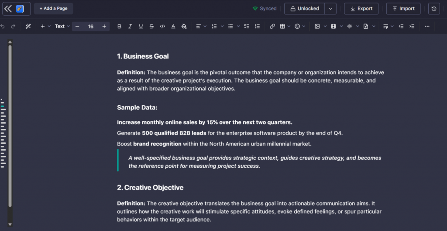Image resolution: width=447 pixels, height=231 pixels.
Task: Toggle inline code formatting
Action: click(x=162, y=26)
